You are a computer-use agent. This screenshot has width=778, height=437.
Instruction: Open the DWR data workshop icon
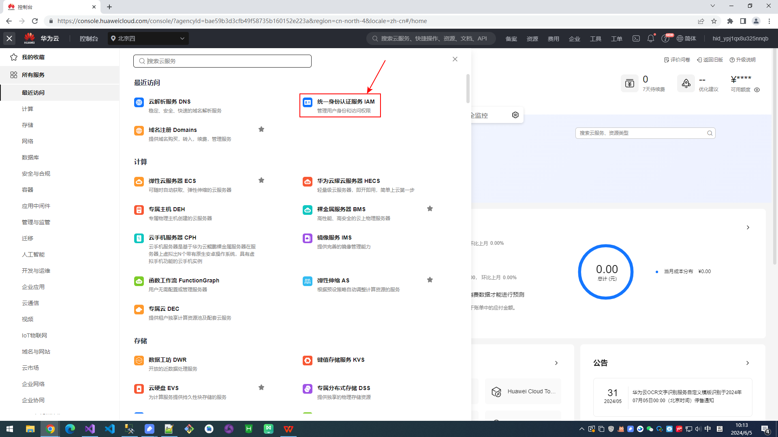[139, 361]
